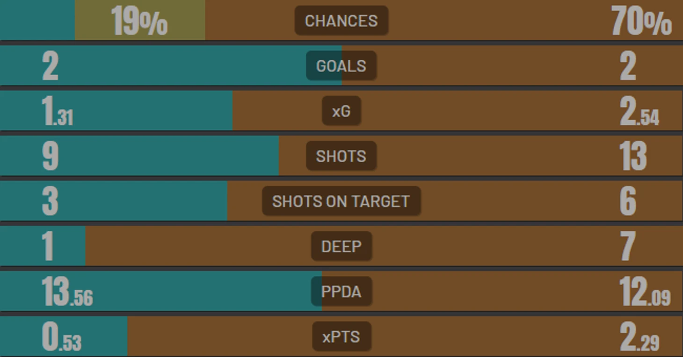This screenshot has width=683, height=357.
Task: Click the away xPTS value 2.29
Action: coord(639,337)
